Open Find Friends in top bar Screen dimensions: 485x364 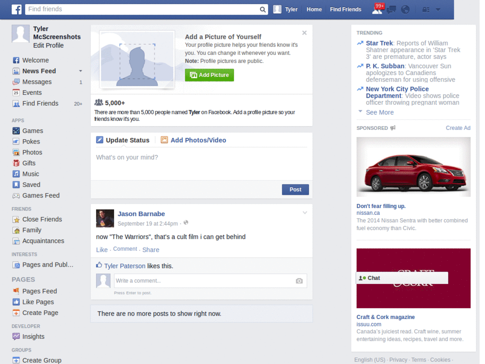pos(345,9)
